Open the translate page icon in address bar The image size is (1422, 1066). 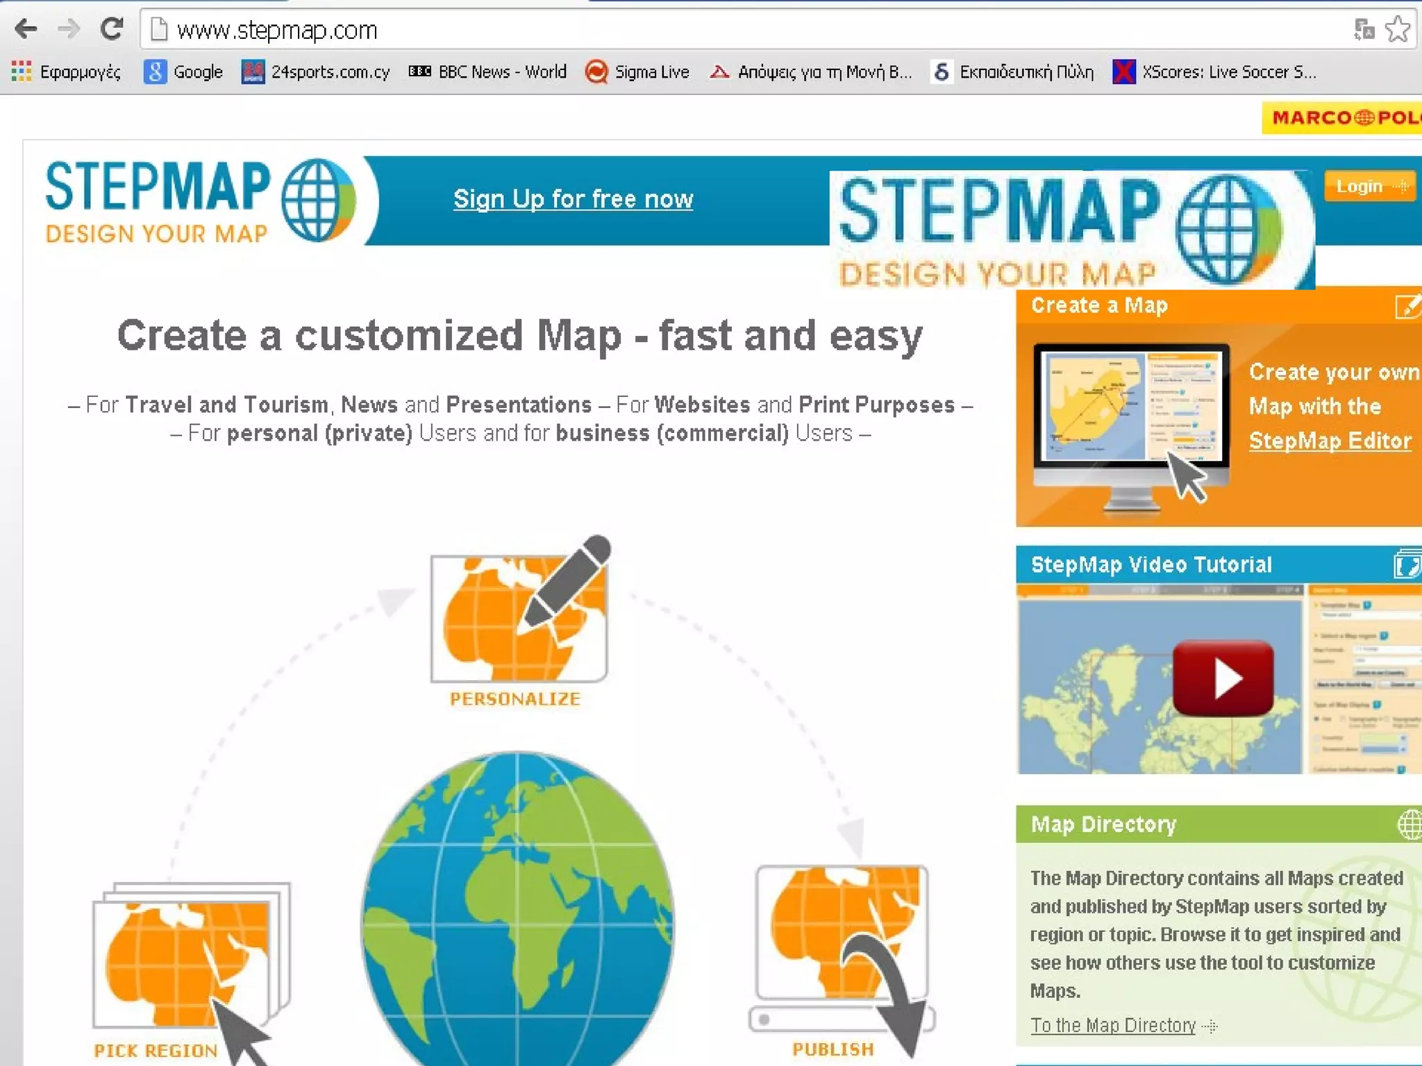1364,29
